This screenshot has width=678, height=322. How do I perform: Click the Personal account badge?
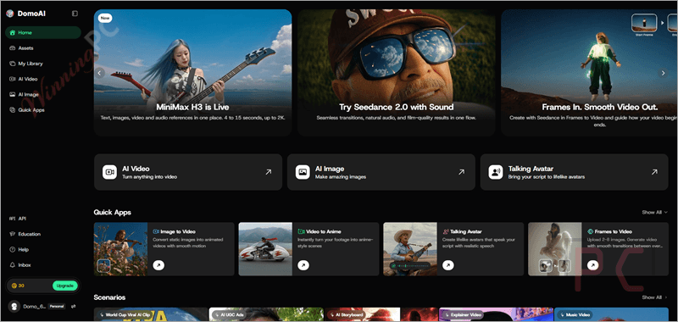(x=57, y=306)
